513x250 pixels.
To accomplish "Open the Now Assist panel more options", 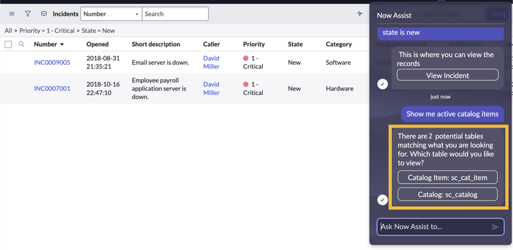I will point(504,15).
